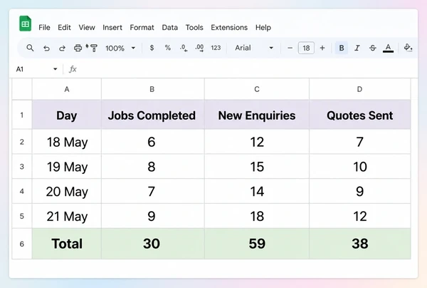Screen dimensions: 427x288
Task: Click the Redo arrow icon
Action: pos(63,48)
